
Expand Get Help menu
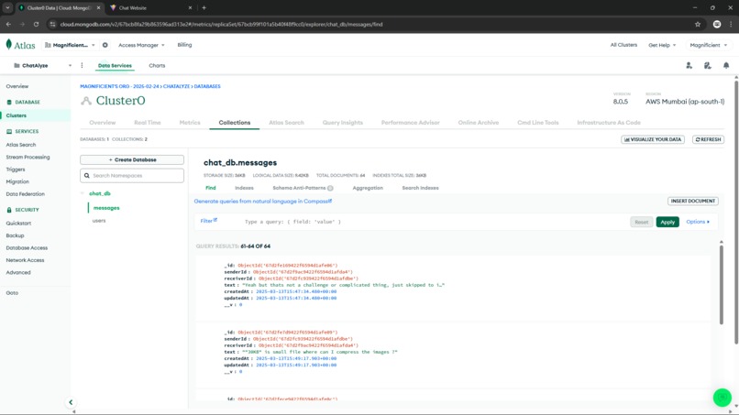coord(662,45)
